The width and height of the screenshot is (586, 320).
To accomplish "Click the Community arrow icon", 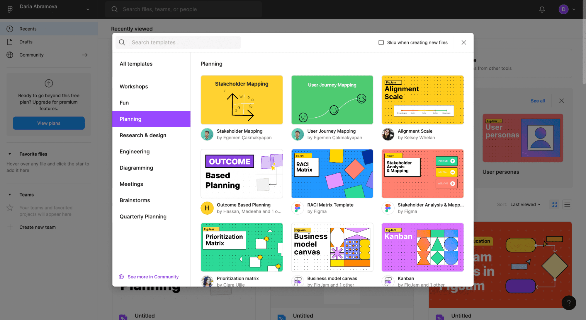I will point(85,55).
